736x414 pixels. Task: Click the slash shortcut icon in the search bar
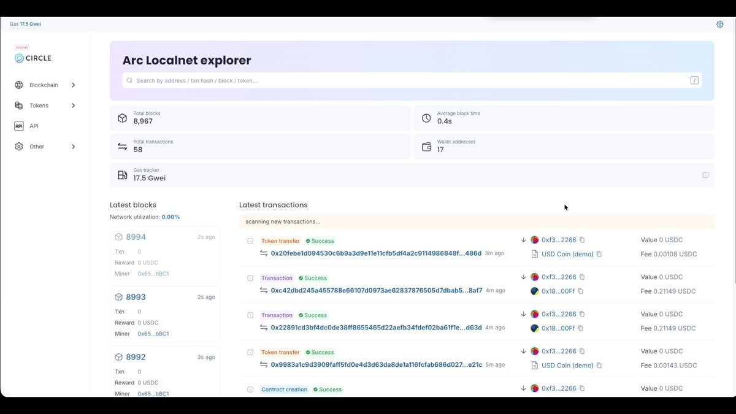(694, 80)
